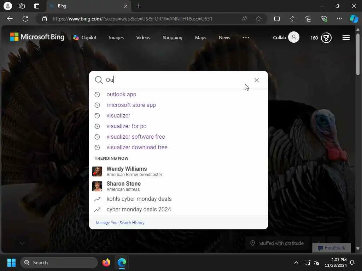The width and height of the screenshot is (362, 271).
Task: Open the Copilot sidebar icon
Action: pos(354,19)
